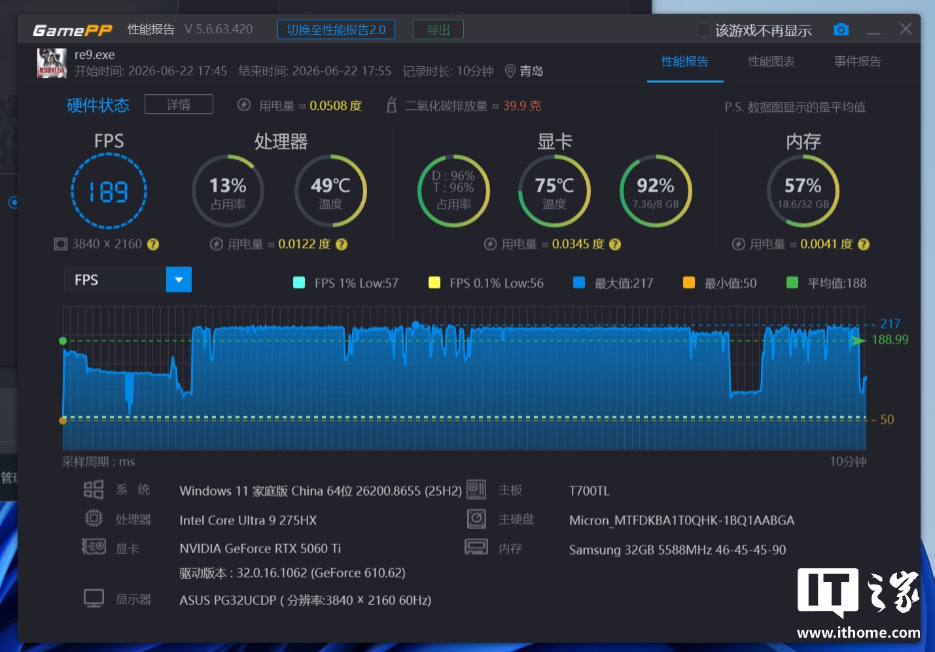Click the green average arrow marker at chart end
Screen dimensions: 935x652
[858, 341]
